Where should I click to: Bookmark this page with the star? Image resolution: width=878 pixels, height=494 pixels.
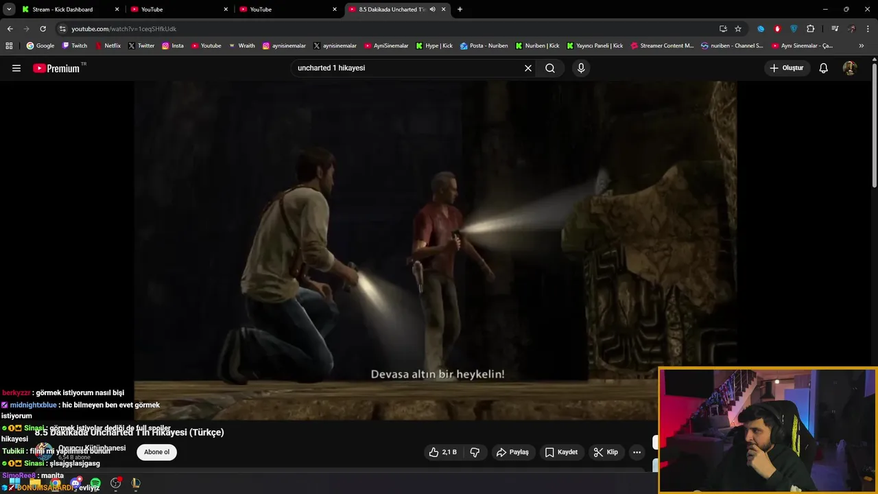[738, 29]
